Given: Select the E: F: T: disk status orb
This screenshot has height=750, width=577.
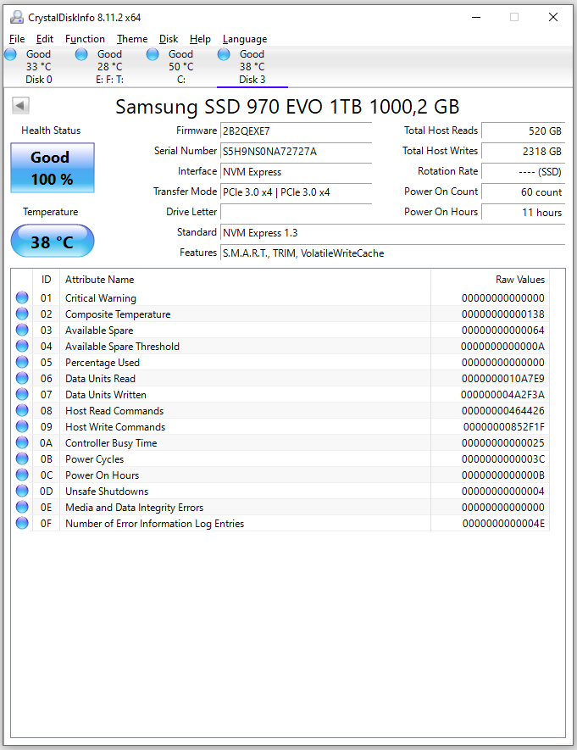Looking at the screenshot, I should pos(81,54).
